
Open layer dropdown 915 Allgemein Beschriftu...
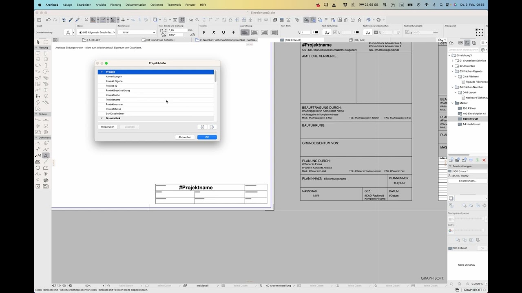(x=96, y=32)
